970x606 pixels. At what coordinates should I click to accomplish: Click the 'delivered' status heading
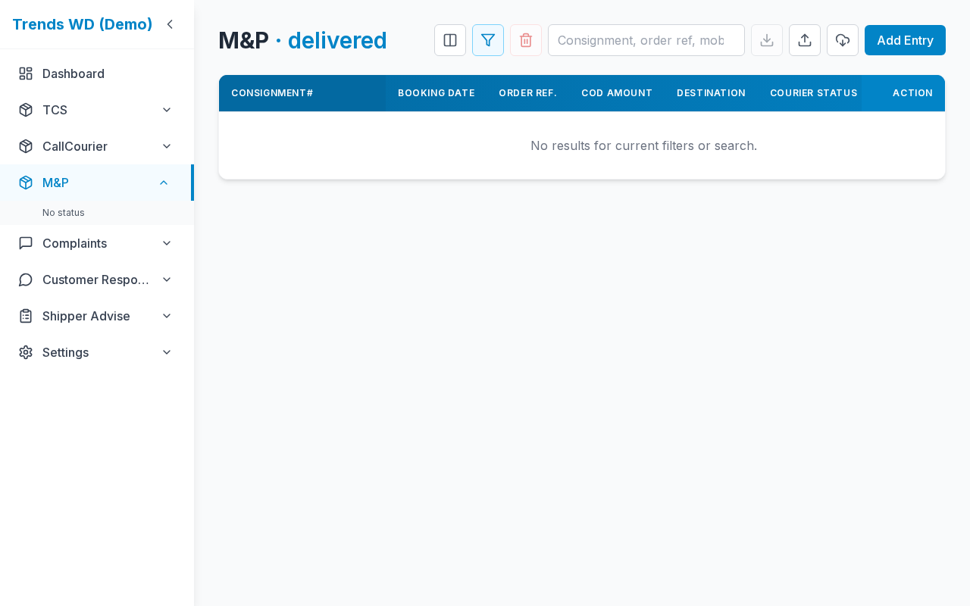337,40
